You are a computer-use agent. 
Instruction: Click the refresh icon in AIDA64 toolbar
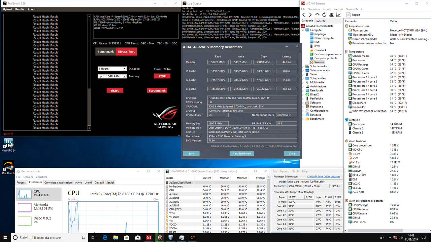pyautogui.click(x=324, y=14)
